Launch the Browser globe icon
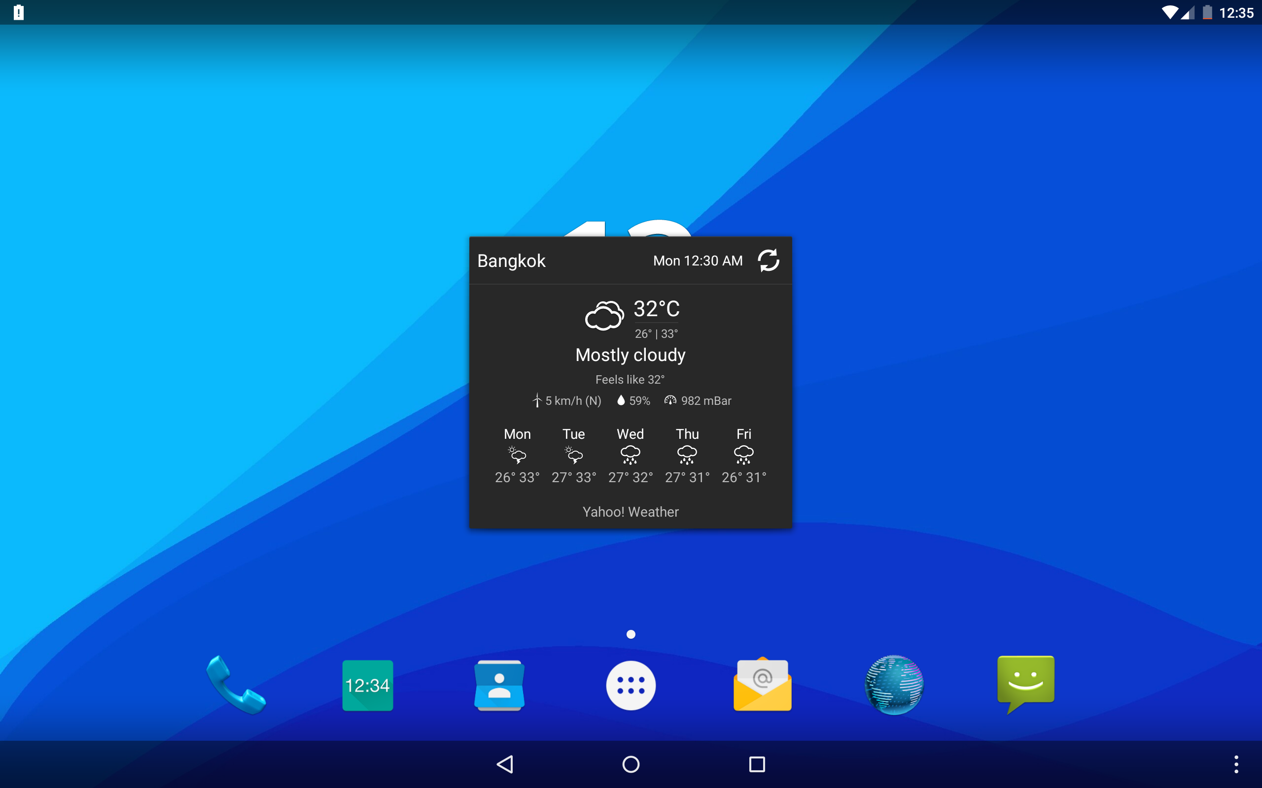The height and width of the screenshot is (788, 1262). point(894,685)
